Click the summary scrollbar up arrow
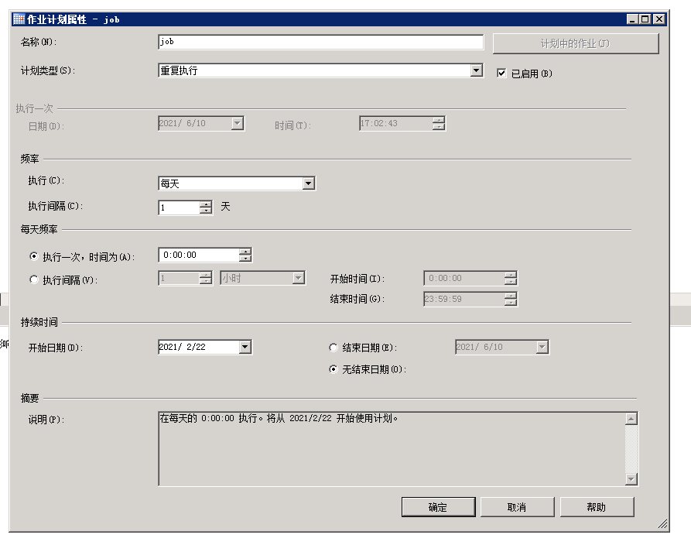Screen dimensions: 691x545 (x=629, y=420)
